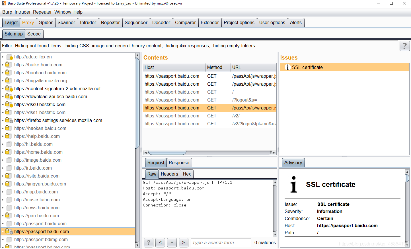Open the Project options tab
This screenshot has height=249, width=411.
click(x=239, y=22)
